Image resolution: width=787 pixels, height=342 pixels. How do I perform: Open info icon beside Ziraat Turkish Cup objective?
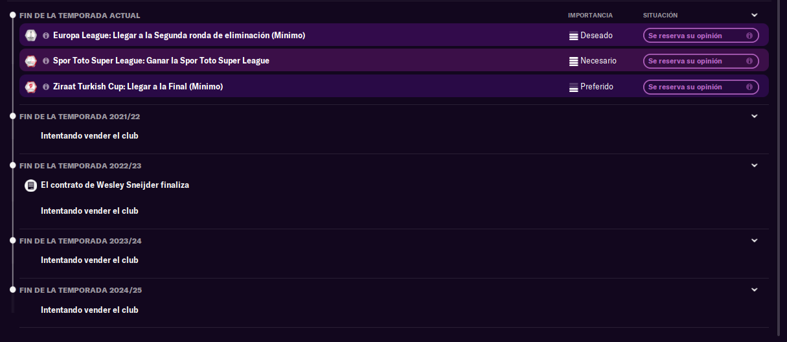46,86
